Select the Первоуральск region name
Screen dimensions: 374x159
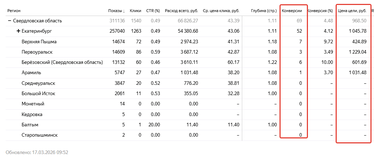coord(37,52)
